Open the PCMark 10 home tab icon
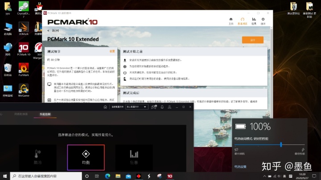This screenshot has width=321, height=180. [x=231, y=21]
